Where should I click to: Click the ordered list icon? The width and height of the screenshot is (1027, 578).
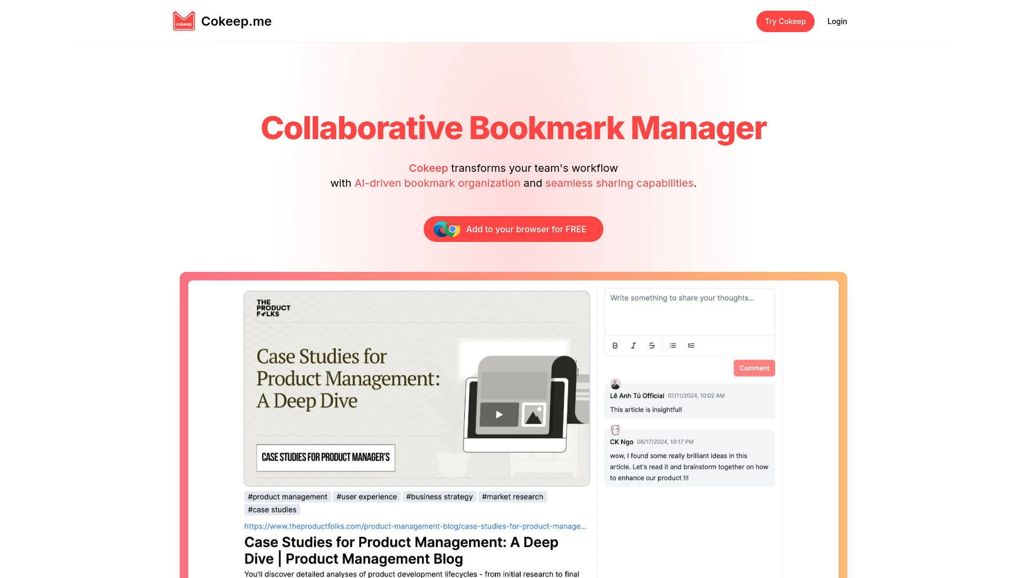692,345
